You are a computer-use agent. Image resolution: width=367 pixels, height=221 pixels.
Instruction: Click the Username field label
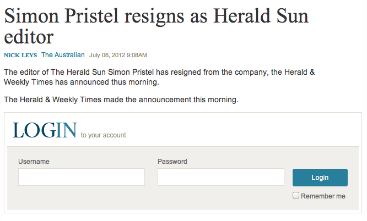[x=34, y=162]
